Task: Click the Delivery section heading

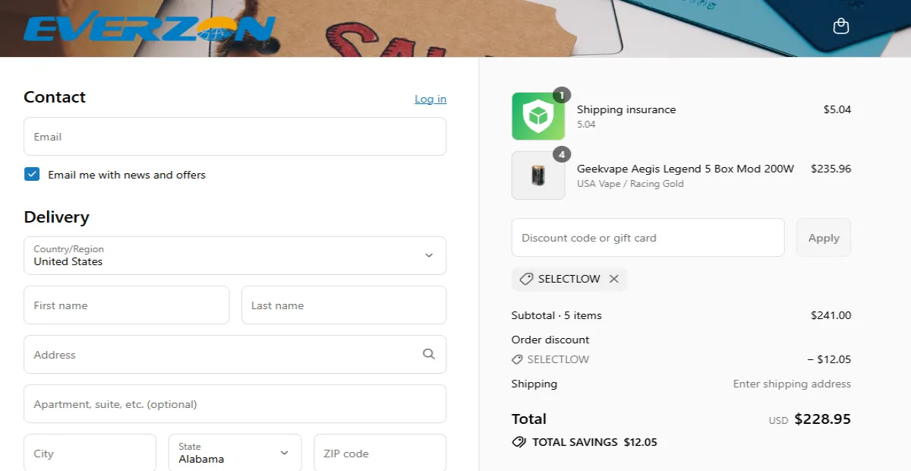Action: 56,217
